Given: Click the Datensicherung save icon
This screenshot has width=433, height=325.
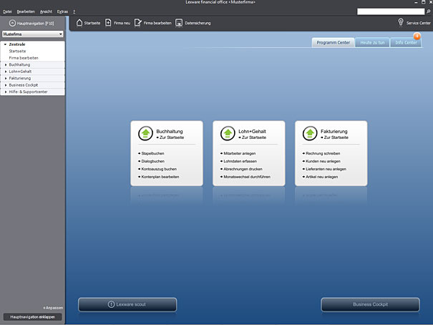Looking at the screenshot, I should click(x=179, y=23).
